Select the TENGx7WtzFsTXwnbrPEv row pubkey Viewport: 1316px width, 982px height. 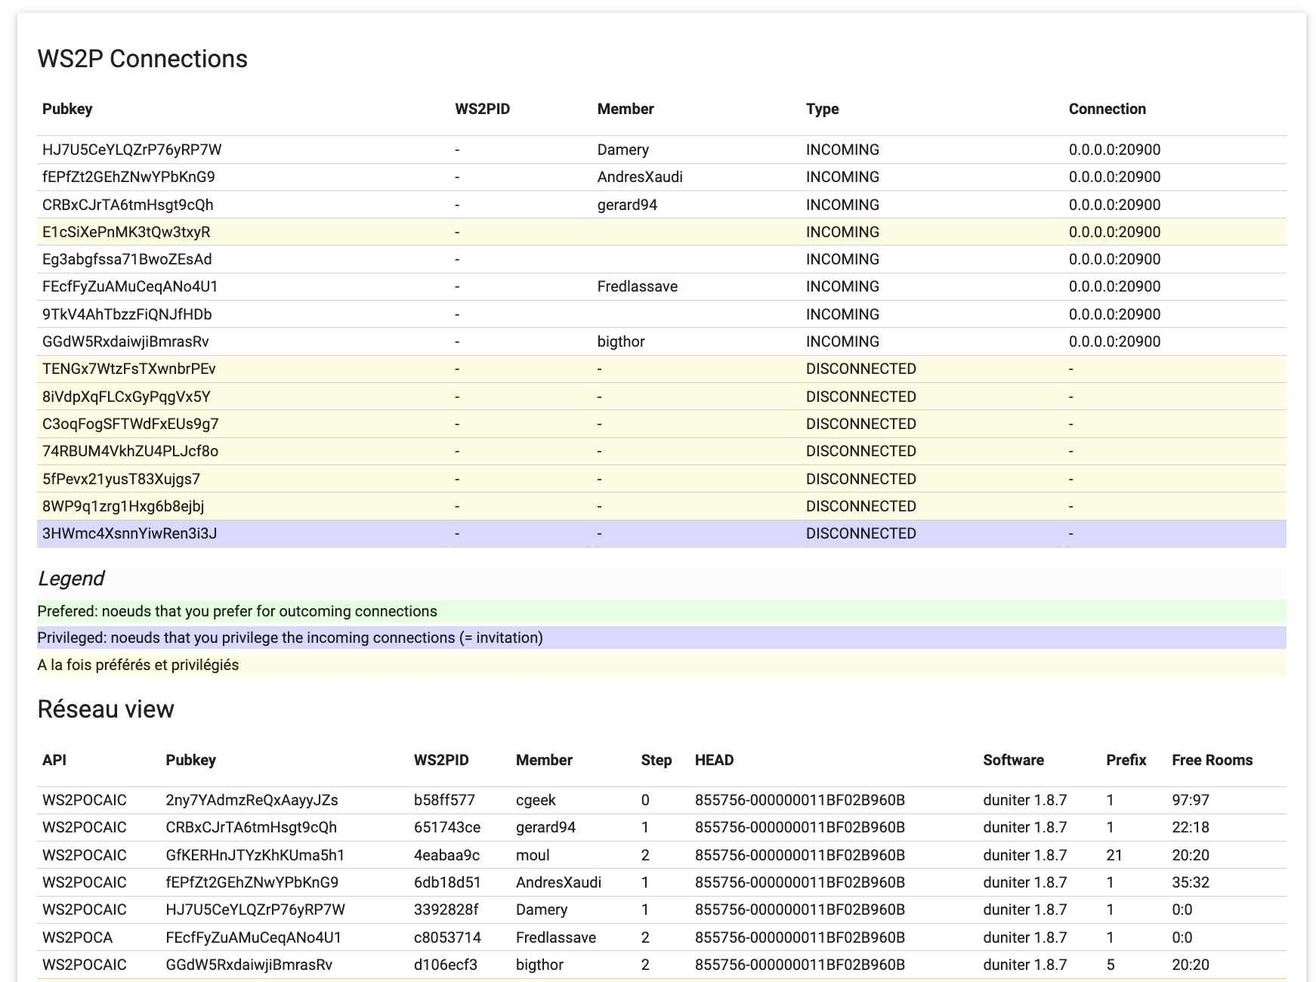click(x=129, y=369)
